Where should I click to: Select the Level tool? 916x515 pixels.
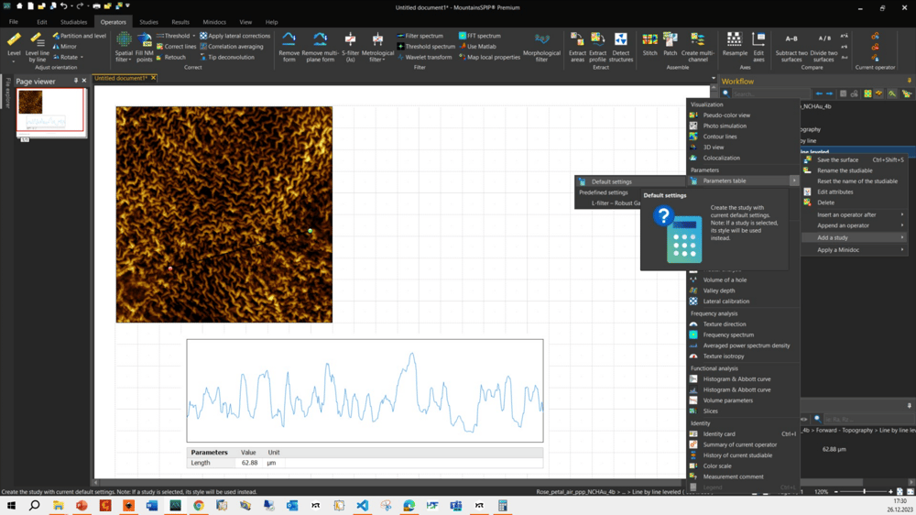pos(14,47)
